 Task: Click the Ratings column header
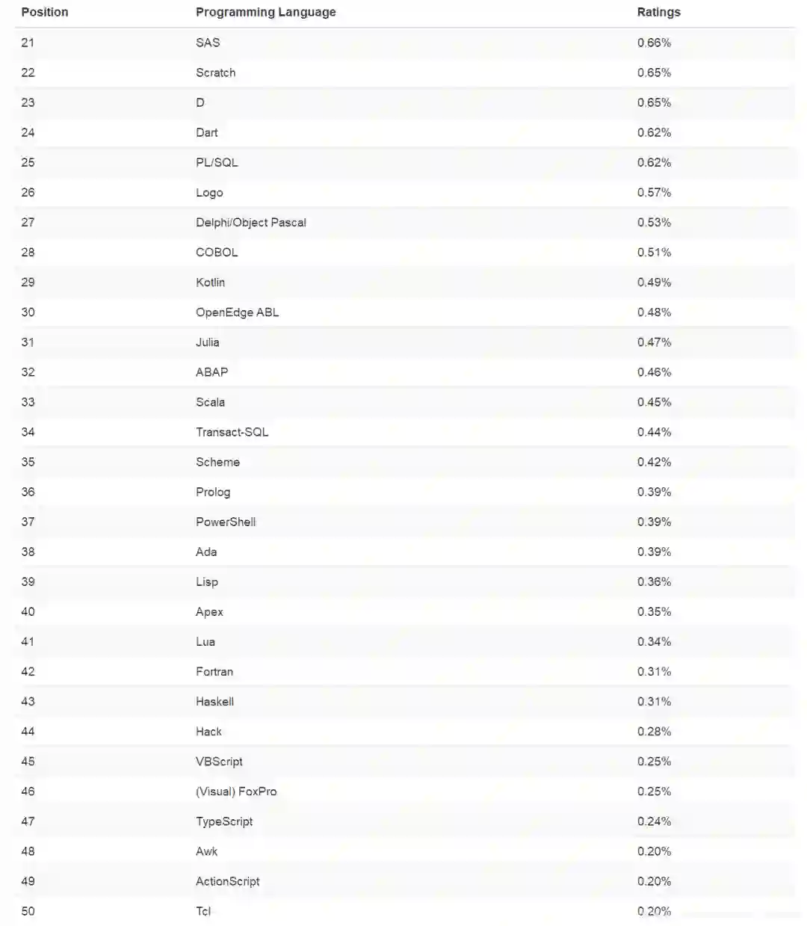point(658,12)
